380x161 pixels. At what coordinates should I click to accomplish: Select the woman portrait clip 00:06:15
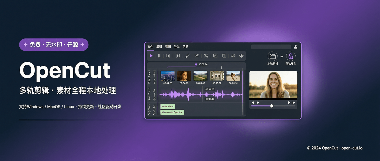pos(184,76)
